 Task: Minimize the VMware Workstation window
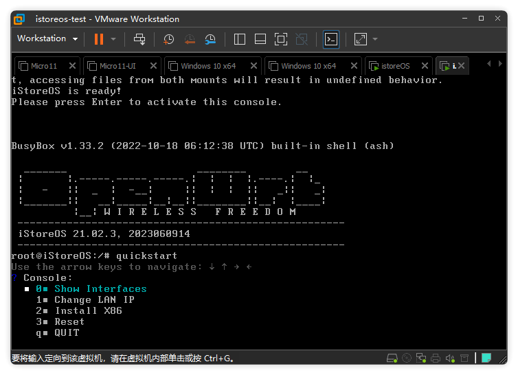pyautogui.click(x=464, y=19)
